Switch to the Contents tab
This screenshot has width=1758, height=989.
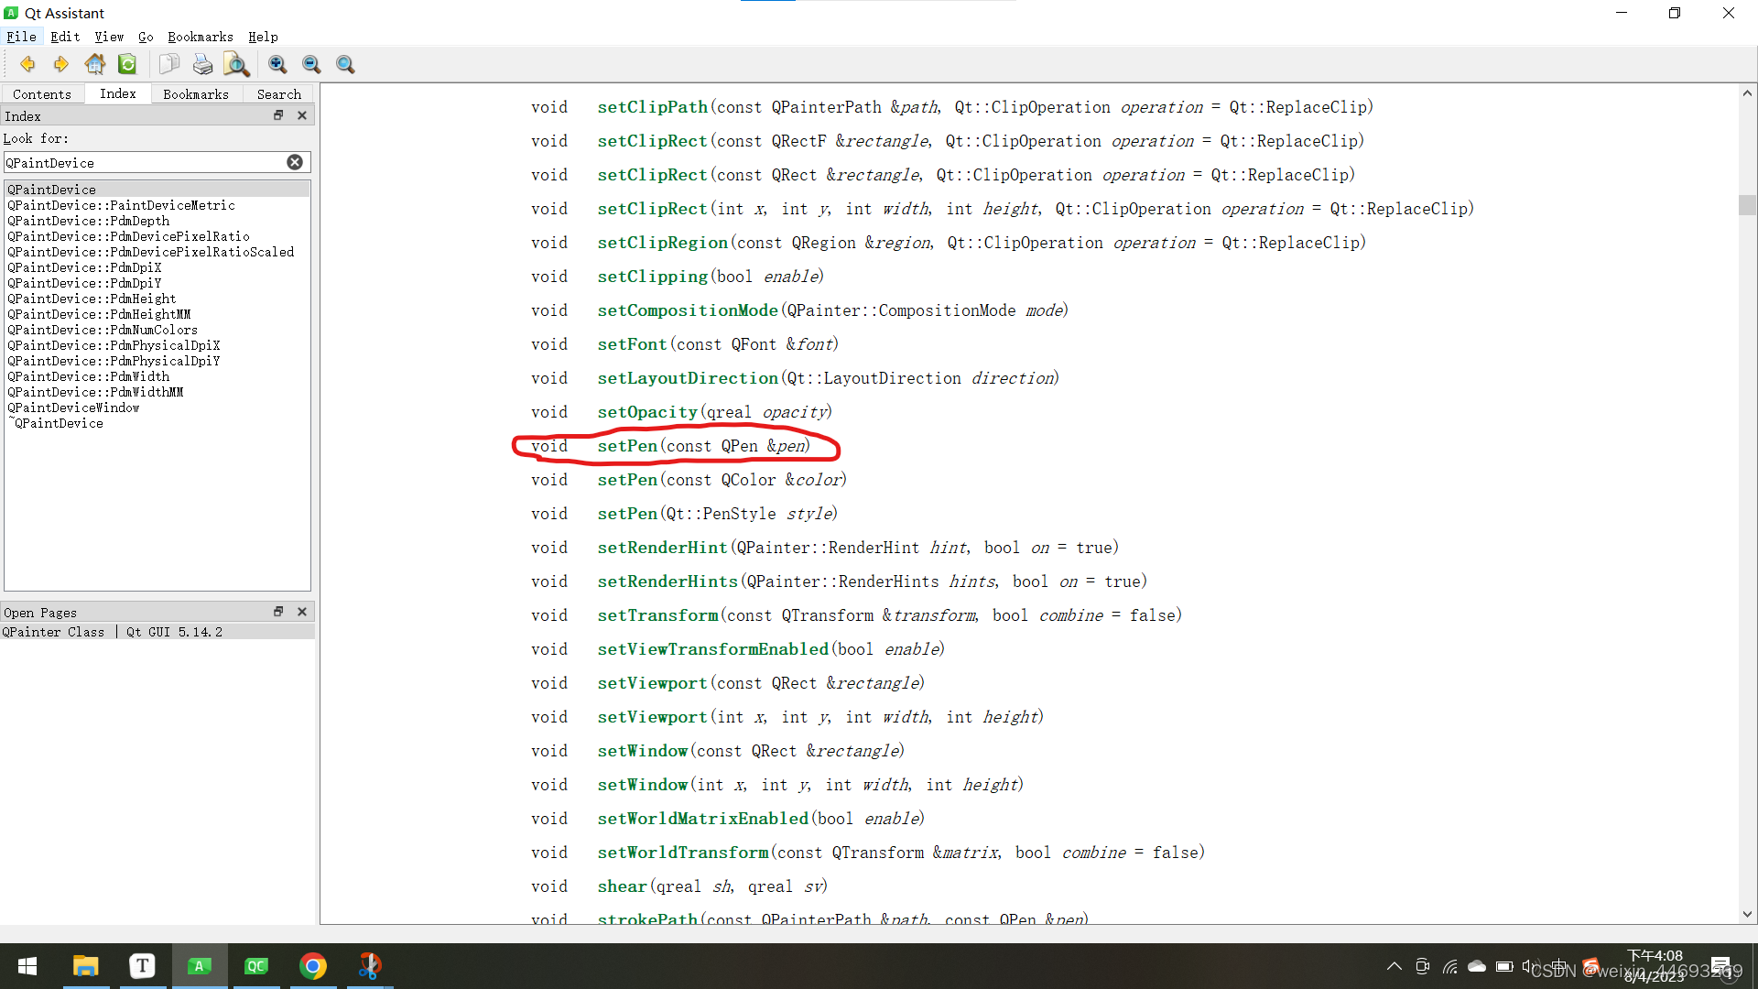point(42,94)
